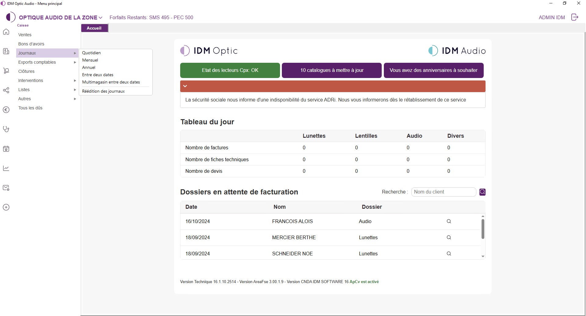Click the share network icon in sidebar
Screen dimensions: 586x316
(6, 90)
